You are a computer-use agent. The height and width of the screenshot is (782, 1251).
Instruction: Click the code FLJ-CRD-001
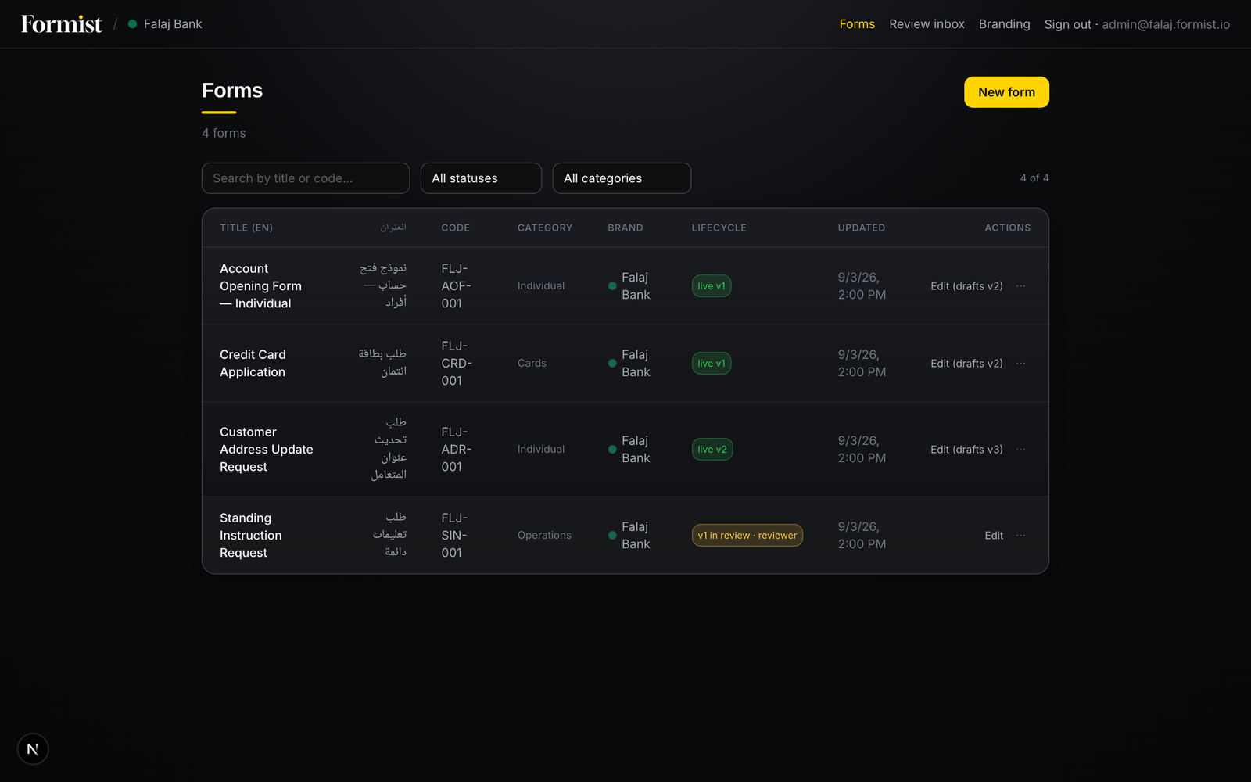(457, 364)
